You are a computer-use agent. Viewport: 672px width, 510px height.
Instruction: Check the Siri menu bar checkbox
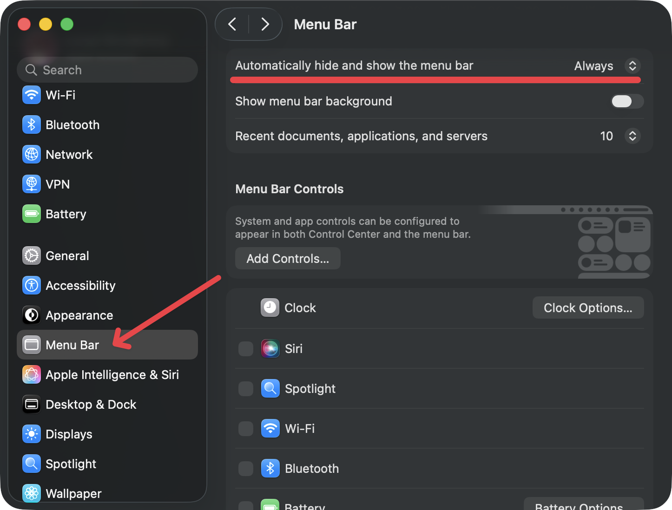pyautogui.click(x=246, y=348)
